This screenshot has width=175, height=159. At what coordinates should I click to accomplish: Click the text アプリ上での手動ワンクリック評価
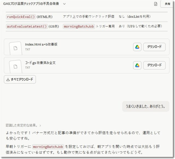(89, 17)
